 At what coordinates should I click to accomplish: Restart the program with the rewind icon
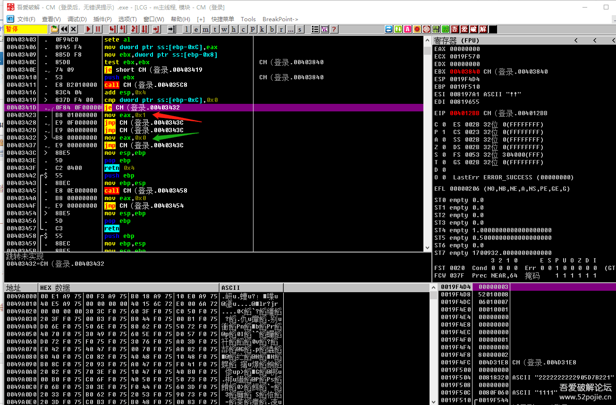click(x=64, y=29)
